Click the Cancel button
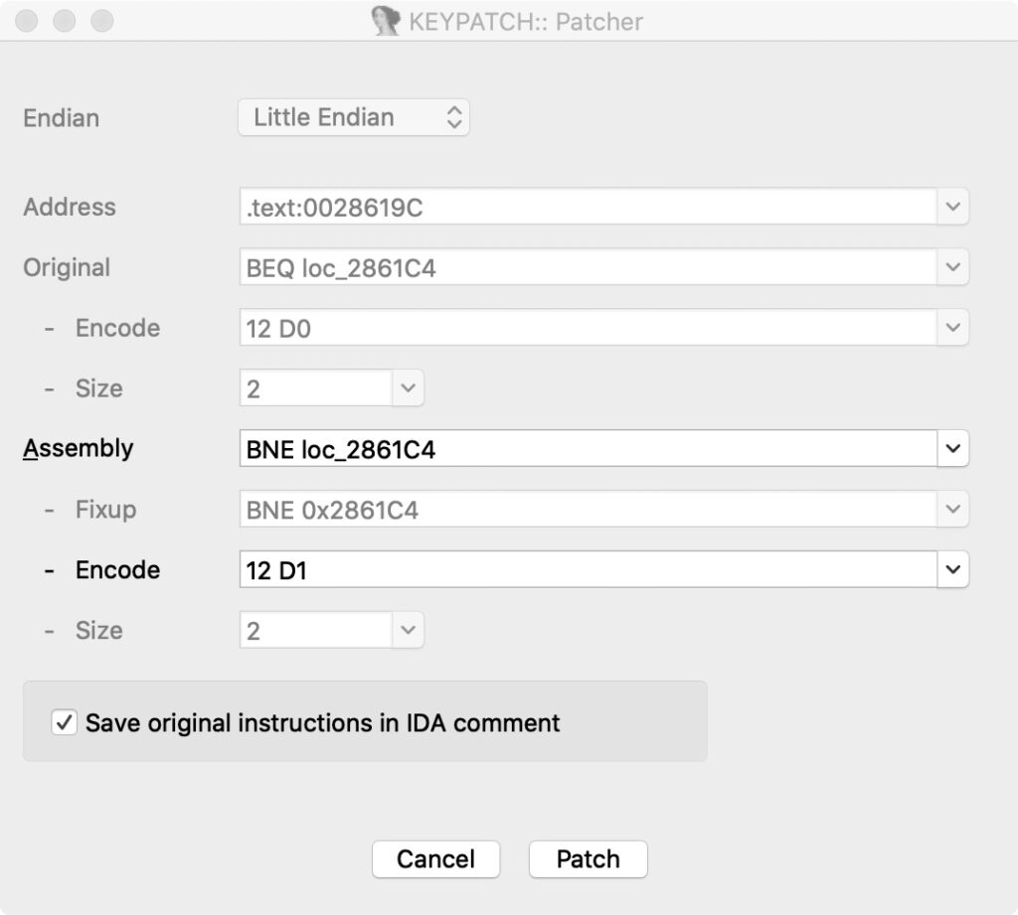 pos(435,859)
